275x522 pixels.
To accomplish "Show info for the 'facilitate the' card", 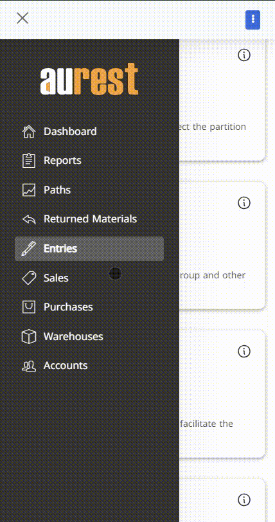I will pyautogui.click(x=244, y=351).
